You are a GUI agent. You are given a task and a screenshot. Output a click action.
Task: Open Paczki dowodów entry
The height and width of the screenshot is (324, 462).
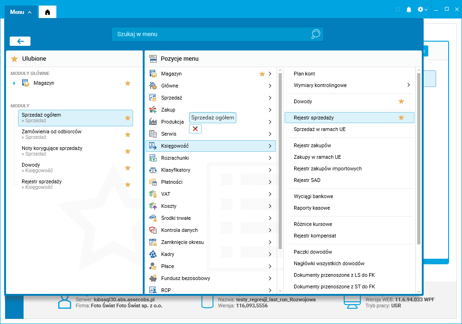[313, 252]
